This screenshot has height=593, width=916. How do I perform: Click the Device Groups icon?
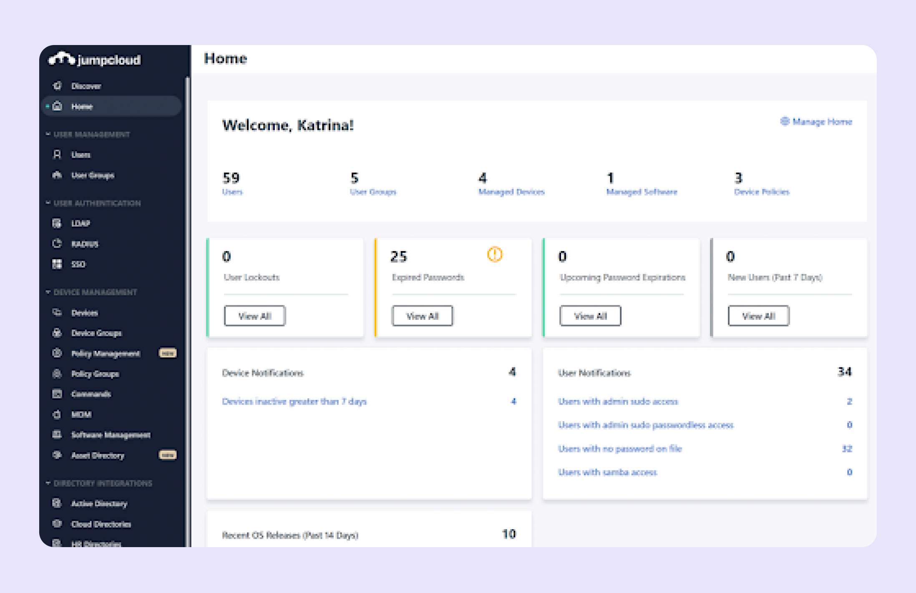pyautogui.click(x=57, y=333)
